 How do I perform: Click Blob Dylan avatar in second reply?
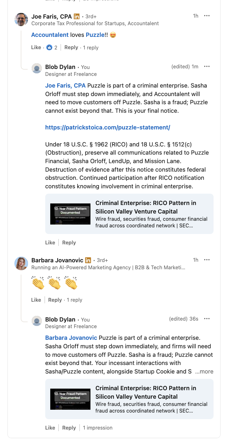[37, 321]
